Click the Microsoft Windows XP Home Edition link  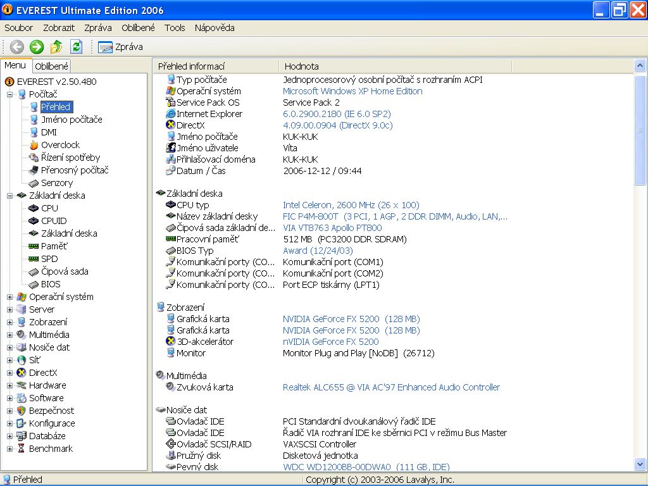coord(352,91)
